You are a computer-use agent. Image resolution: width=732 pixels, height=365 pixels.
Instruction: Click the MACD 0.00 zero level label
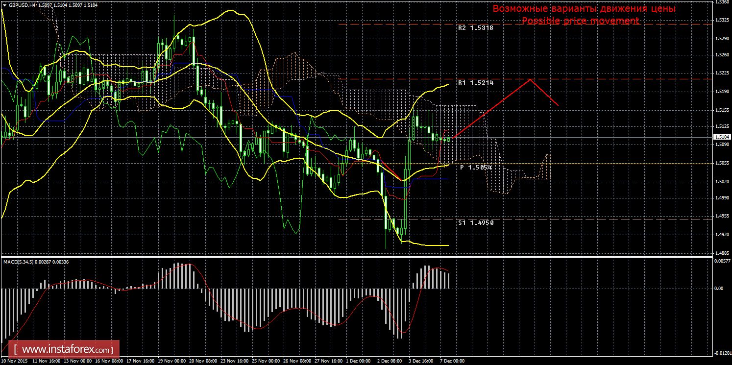point(718,288)
